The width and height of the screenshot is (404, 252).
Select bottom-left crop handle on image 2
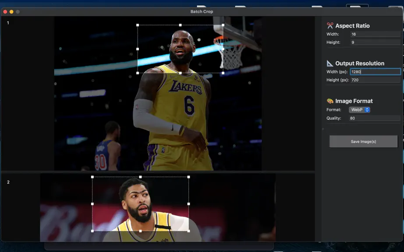(x=92, y=231)
